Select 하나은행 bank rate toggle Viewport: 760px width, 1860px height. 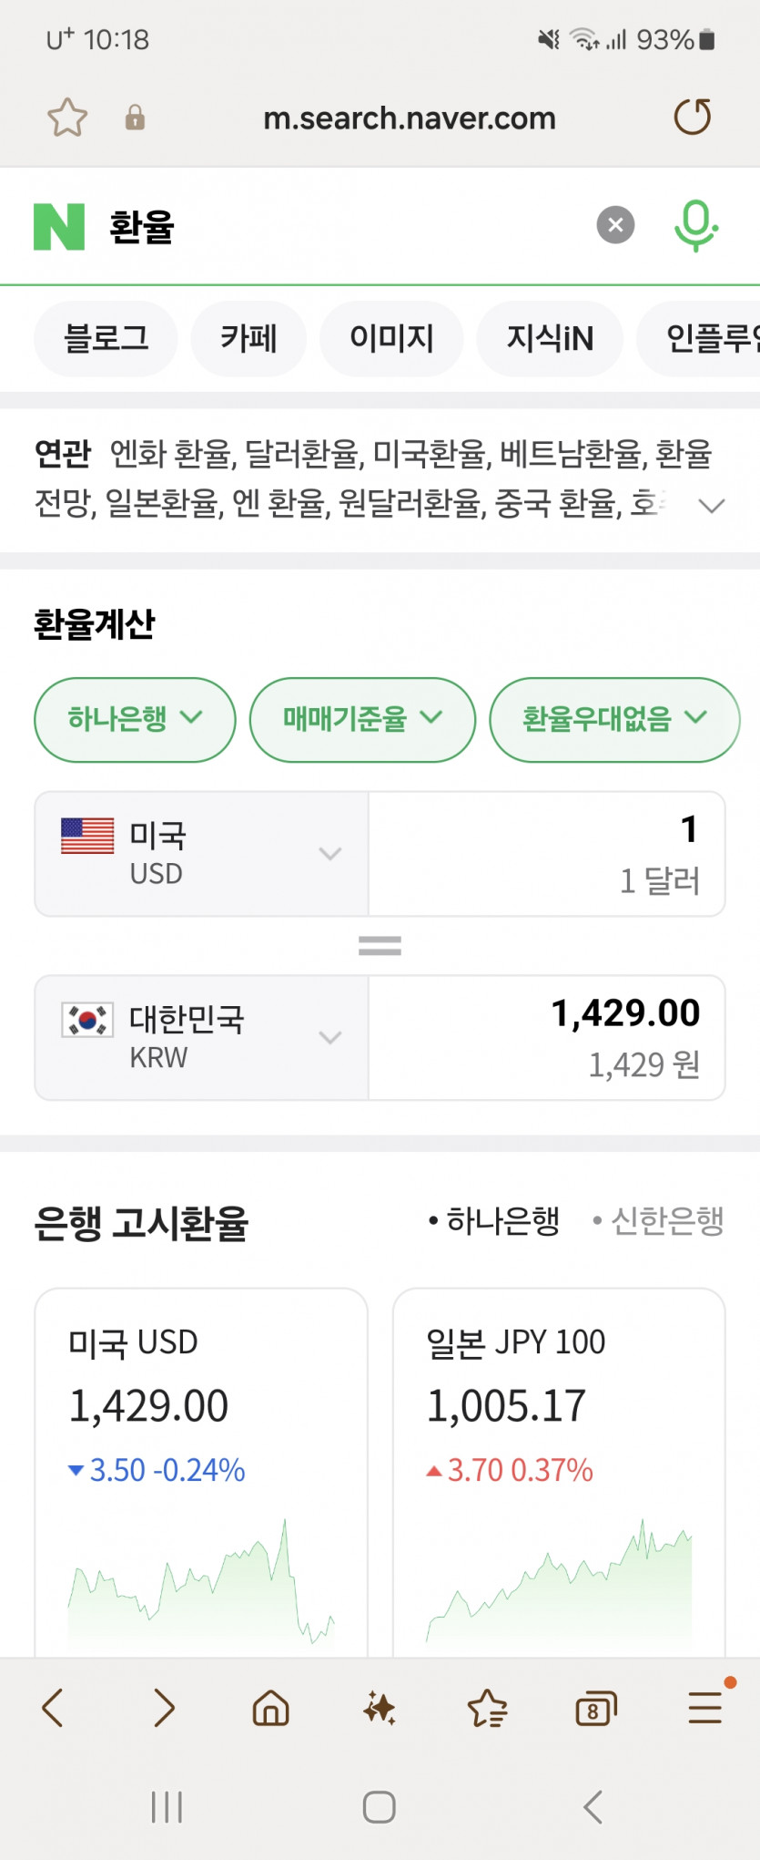[x=494, y=1220]
